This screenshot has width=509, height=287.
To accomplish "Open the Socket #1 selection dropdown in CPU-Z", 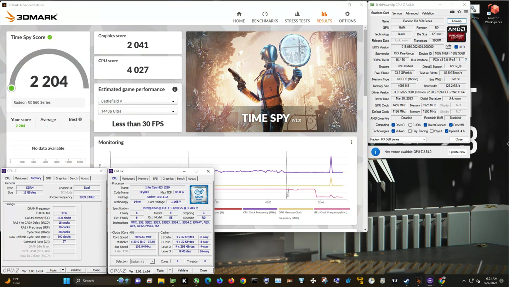I will [x=142, y=262].
